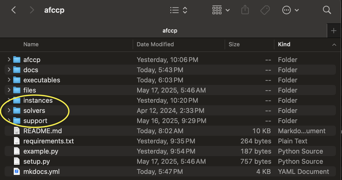Select the executables folder name
Screen dimensions: 342x180
coord(42,80)
